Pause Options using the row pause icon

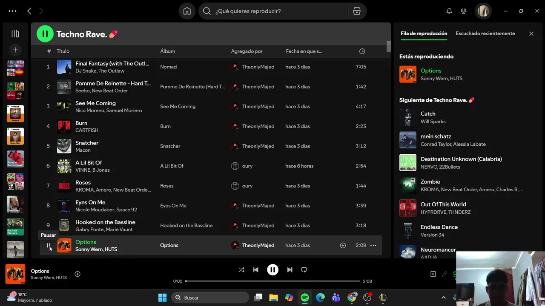point(48,246)
